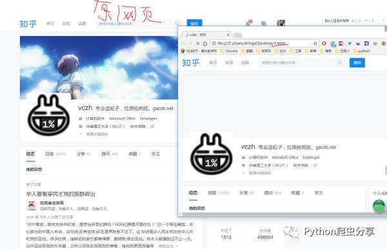Viewport: 387px width, 249px height.
Task: Click the red Opera extension icon
Action: pyautogui.click(x=324, y=43)
